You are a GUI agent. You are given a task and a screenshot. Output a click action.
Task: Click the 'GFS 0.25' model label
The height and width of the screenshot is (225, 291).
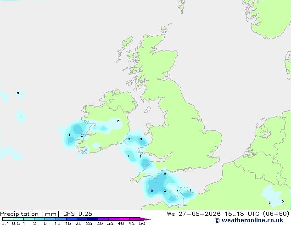78,214
